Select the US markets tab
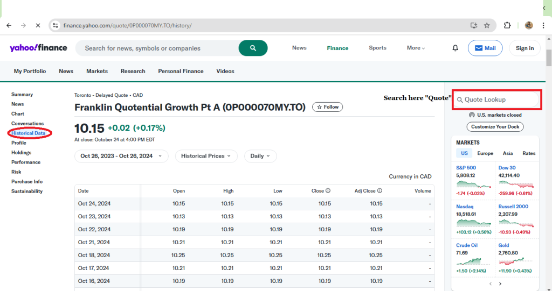This screenshot has height=291, width=552. [x=464, y=153]
